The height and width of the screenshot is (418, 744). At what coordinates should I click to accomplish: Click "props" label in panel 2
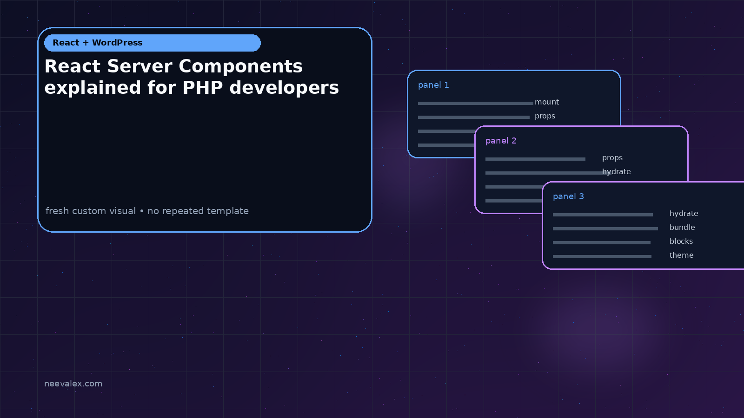[x=612, y=158]
